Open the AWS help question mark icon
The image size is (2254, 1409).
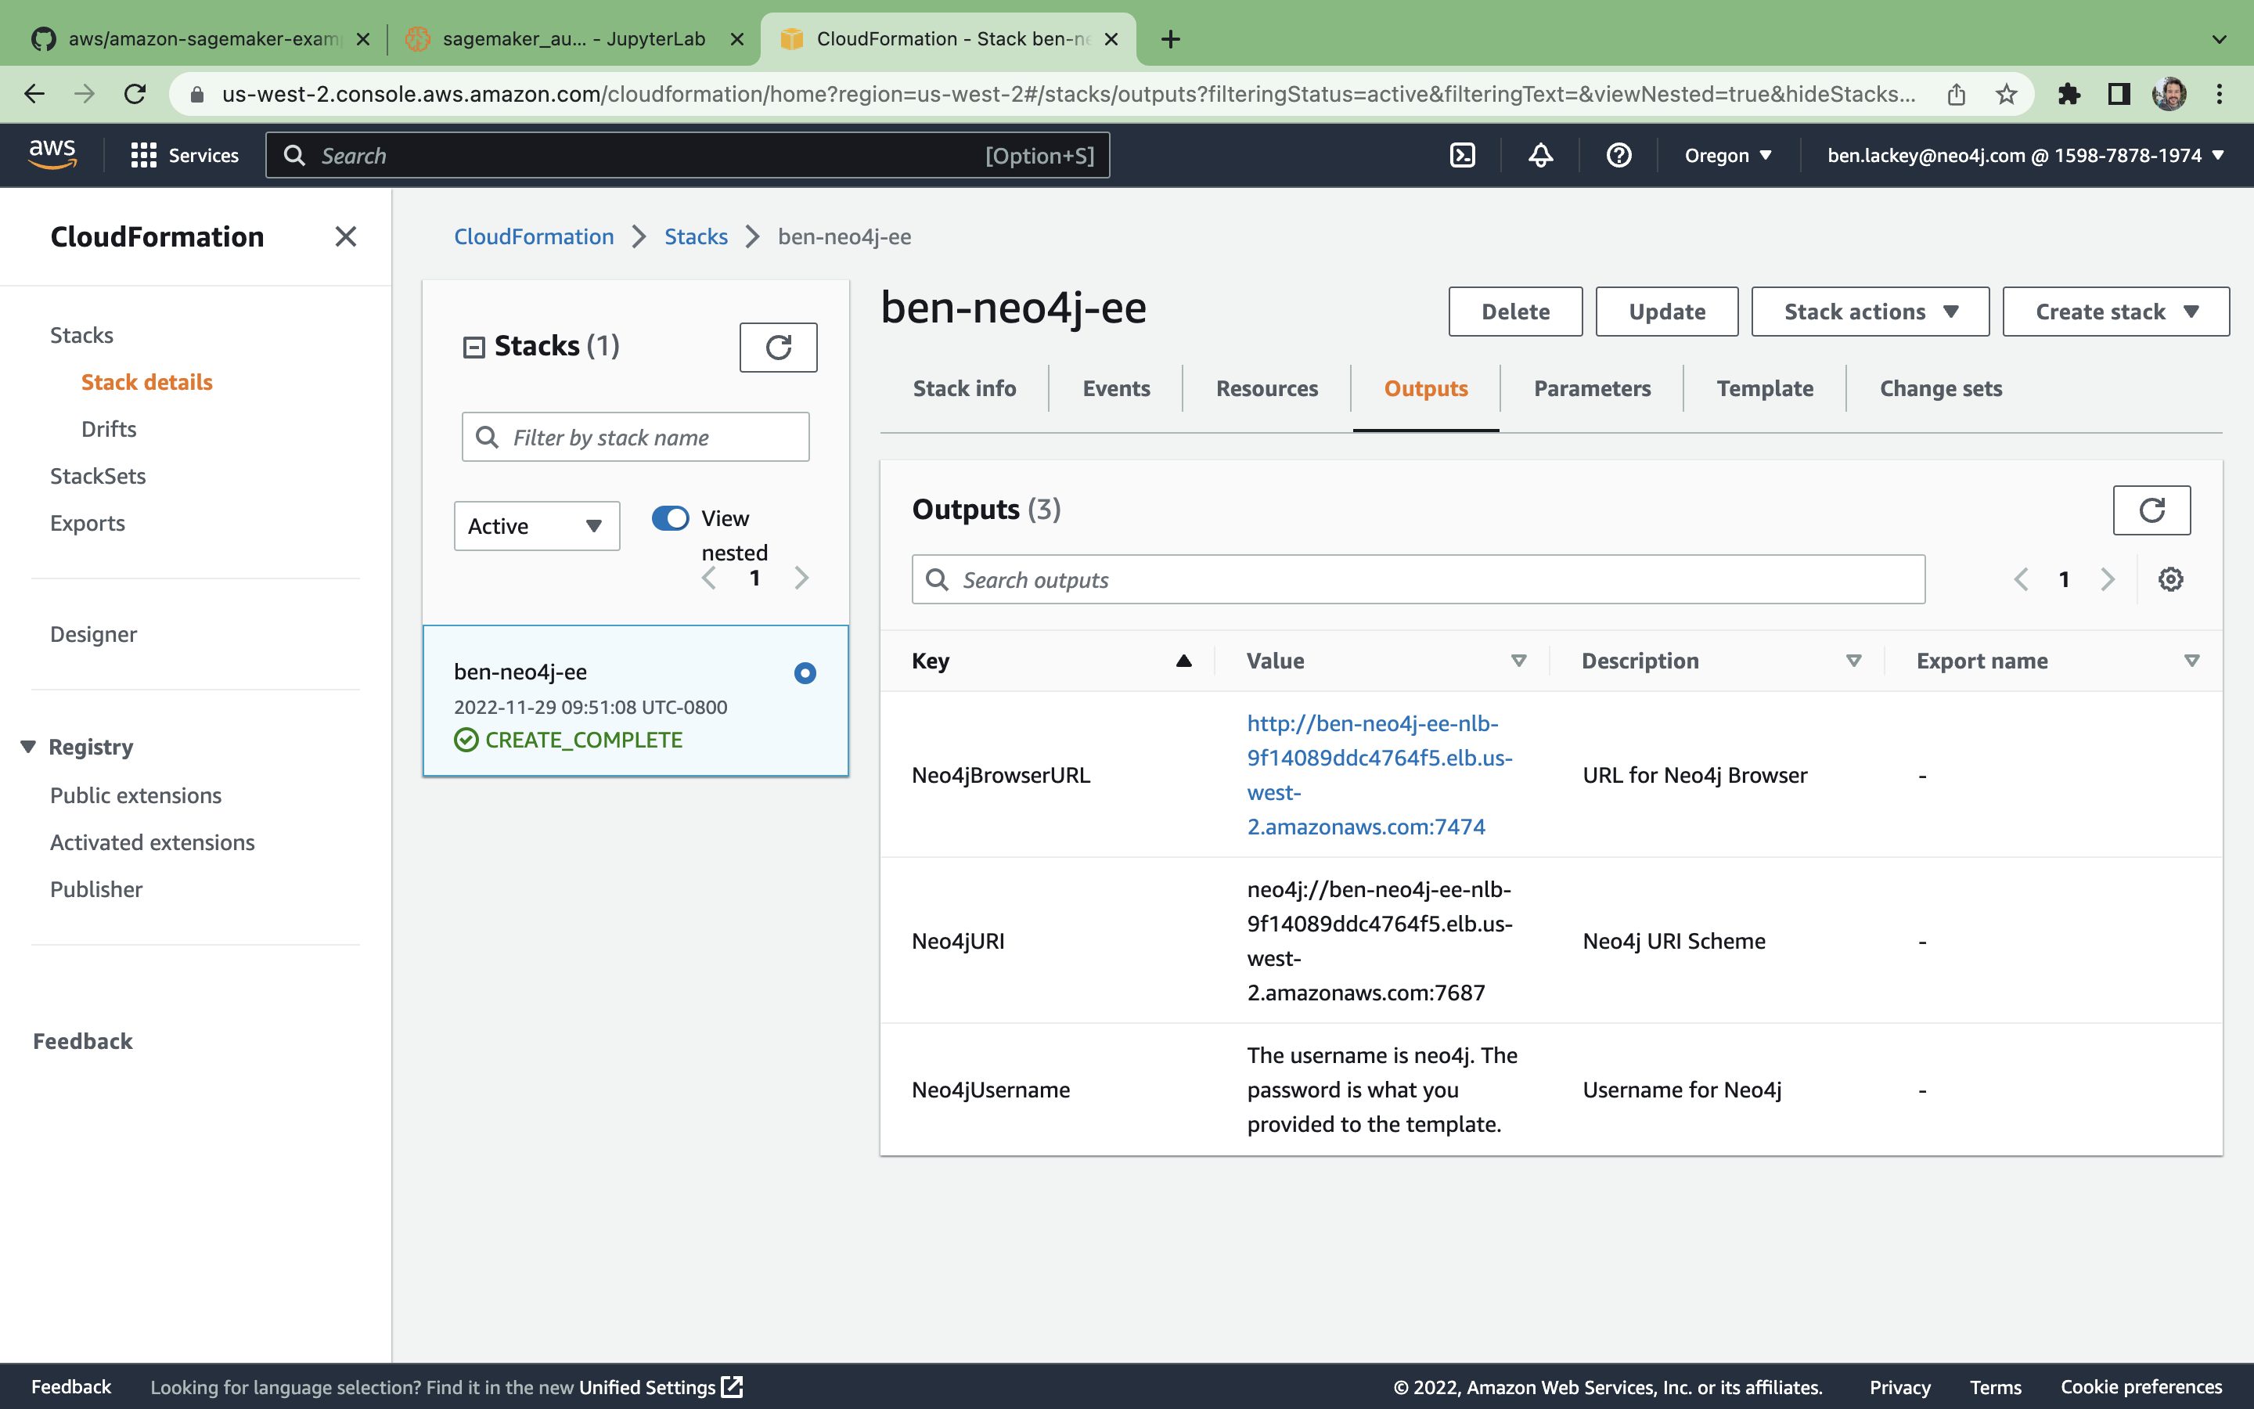coord(1618,155)
